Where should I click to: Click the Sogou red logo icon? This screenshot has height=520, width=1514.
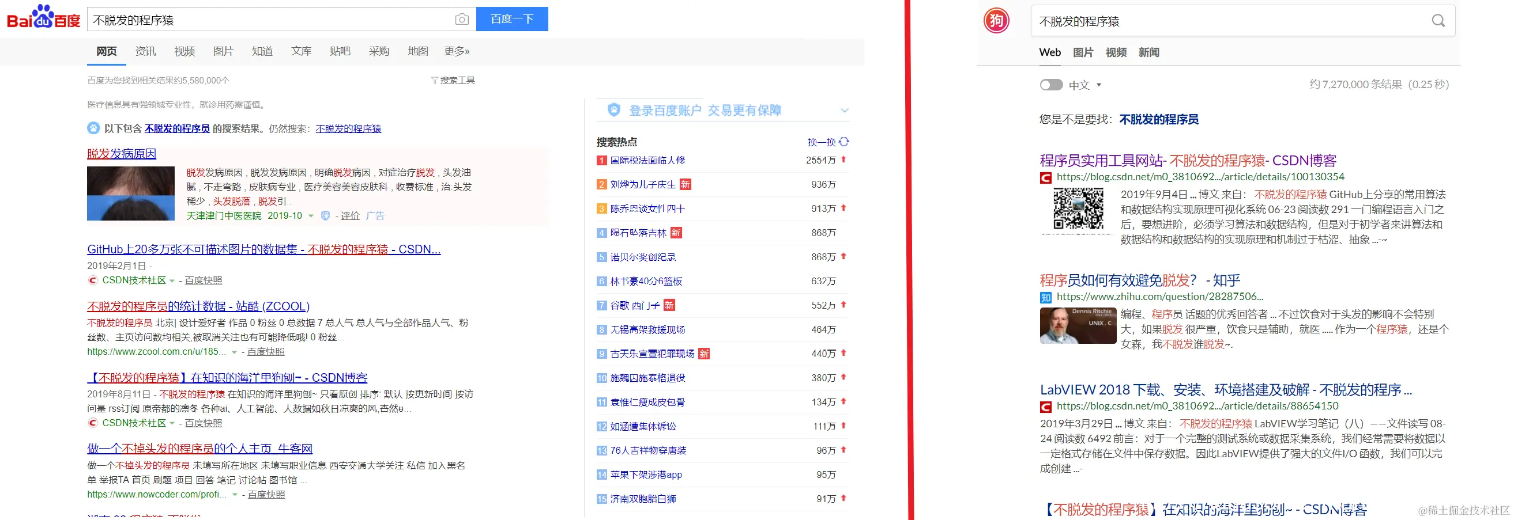coord(996,21)
